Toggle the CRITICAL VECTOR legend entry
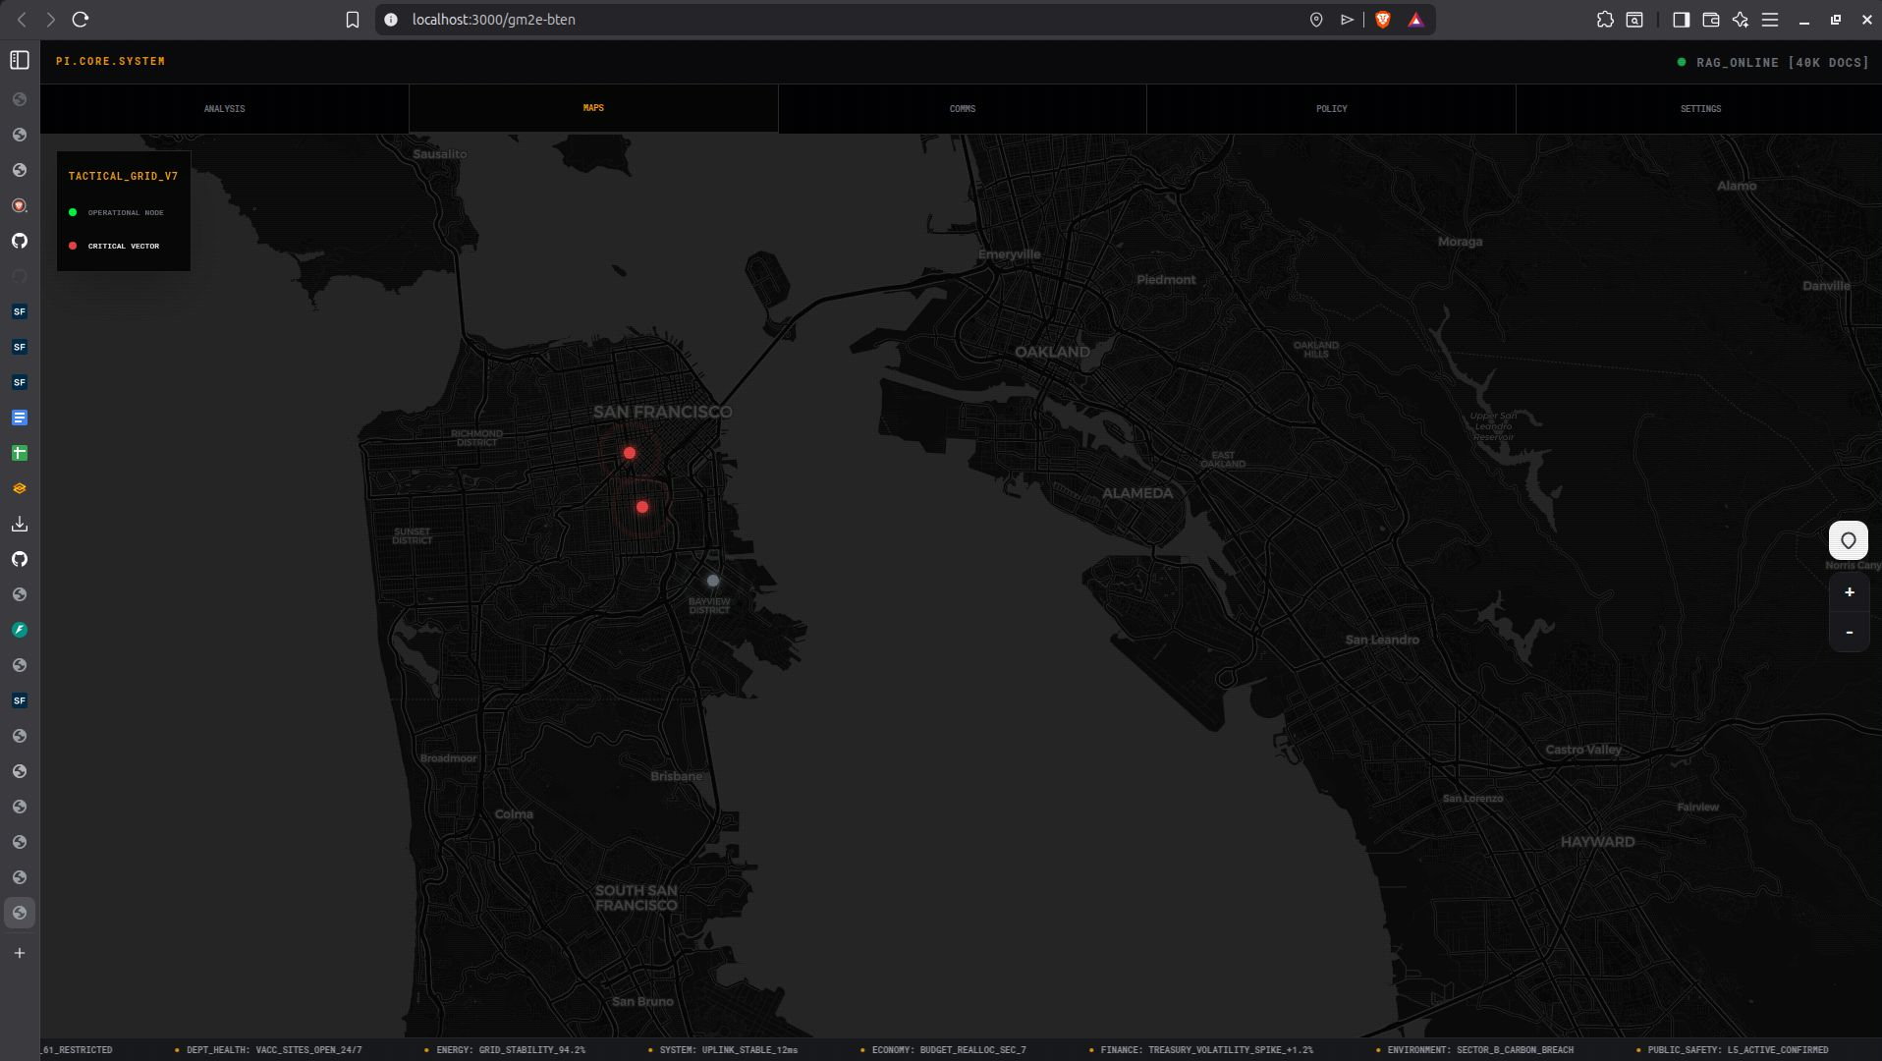1882x1061 pixels. click(122, 246)
